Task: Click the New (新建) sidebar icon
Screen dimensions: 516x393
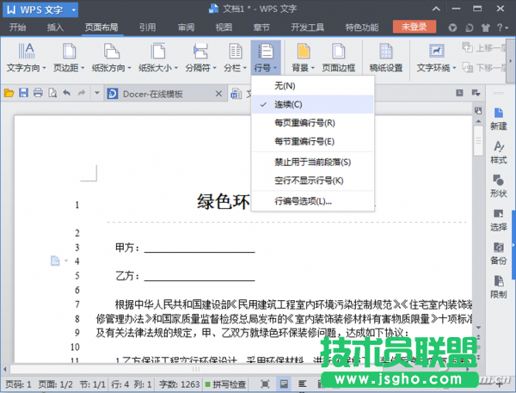Action: (498, 120)
